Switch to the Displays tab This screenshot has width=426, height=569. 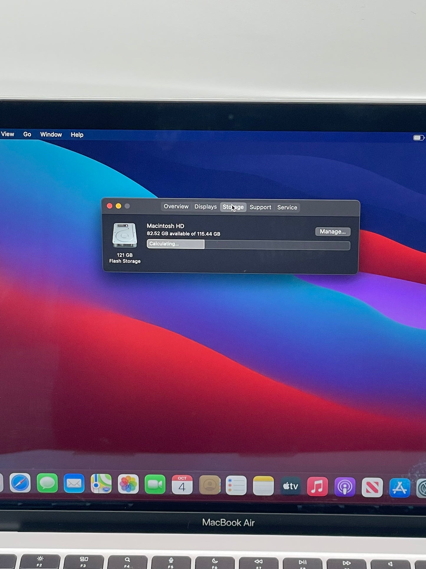pyautogui.click(x=205, y=207)
